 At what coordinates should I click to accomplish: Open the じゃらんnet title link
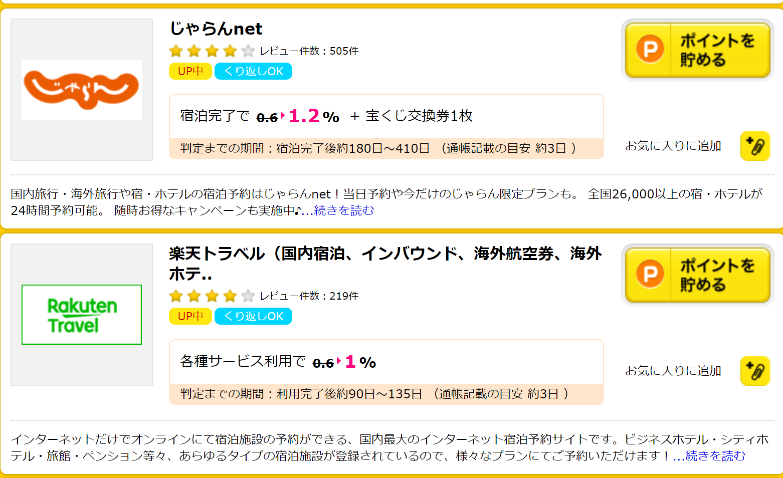pos(216,29)
